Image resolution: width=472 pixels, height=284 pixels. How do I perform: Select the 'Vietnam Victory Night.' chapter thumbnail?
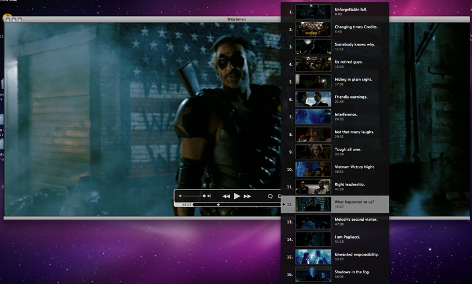313,169
